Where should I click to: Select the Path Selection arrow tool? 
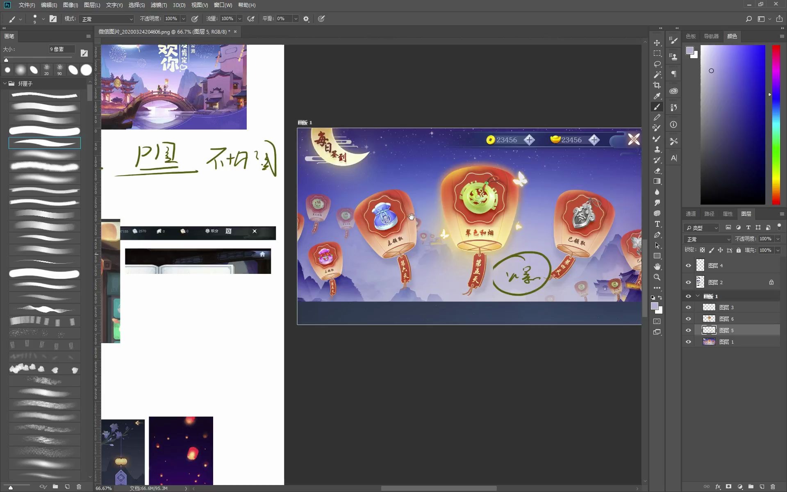pos(657,245)
